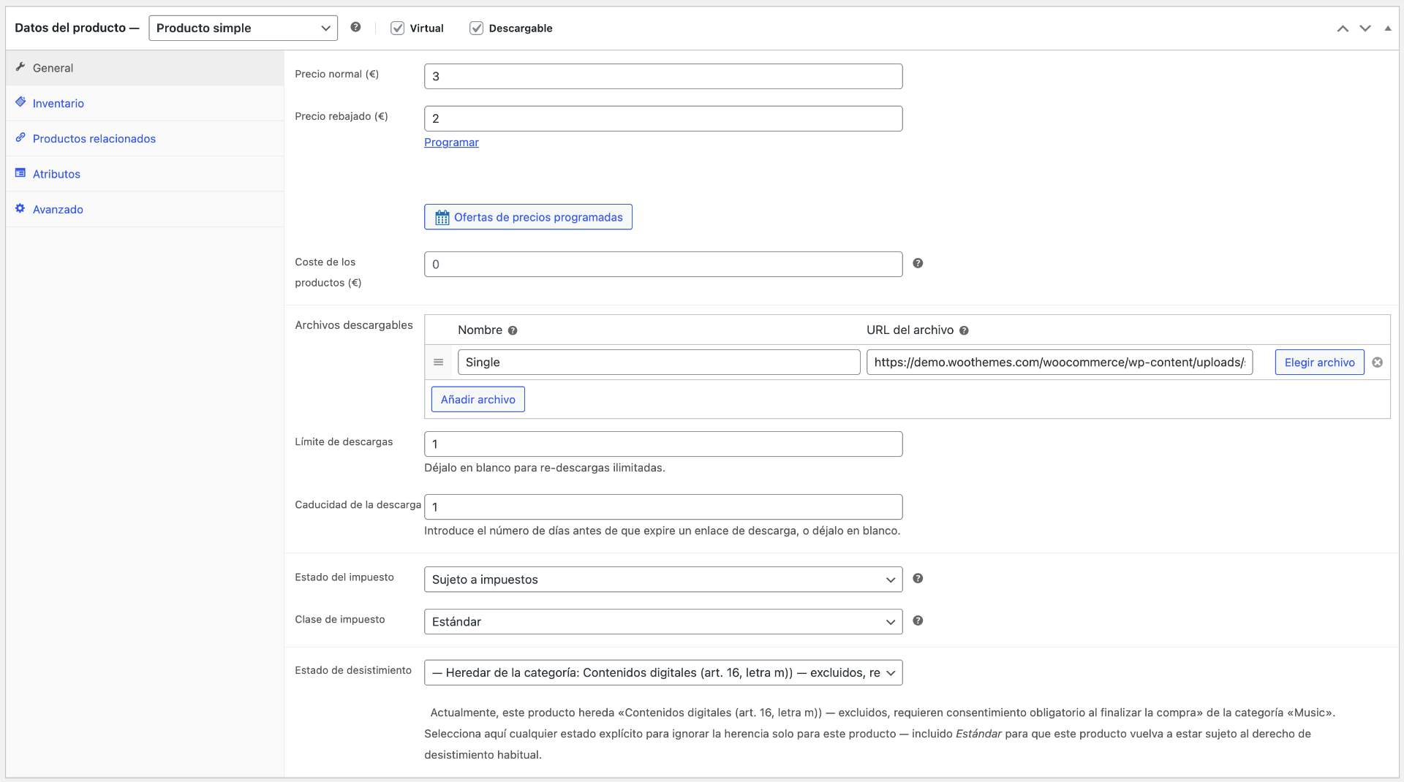Click the 'Datos del producto —' heading
The width and height of the screenshot is (1404, 782).
77,28
